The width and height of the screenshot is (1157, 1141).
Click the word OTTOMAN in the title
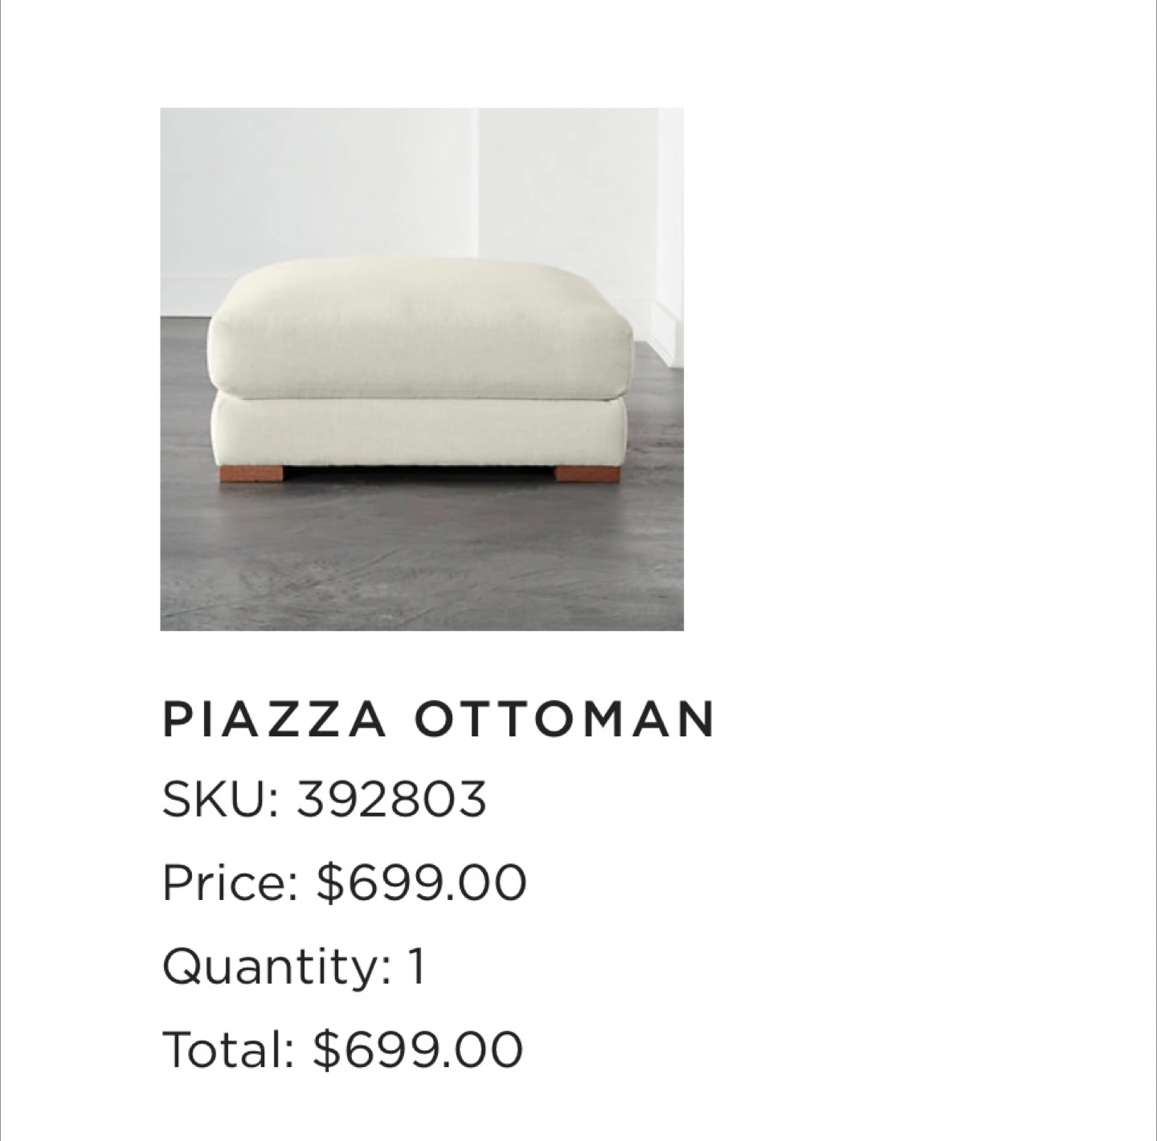coord(564,719)
